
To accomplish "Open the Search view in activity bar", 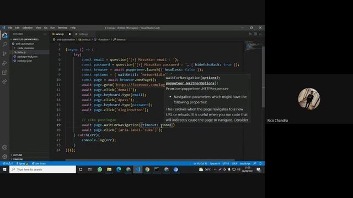I will 5,45.
